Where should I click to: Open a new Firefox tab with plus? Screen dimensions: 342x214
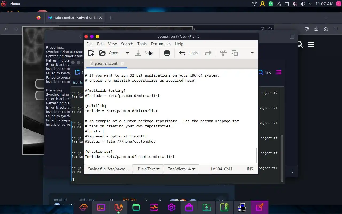click(110, 18)
